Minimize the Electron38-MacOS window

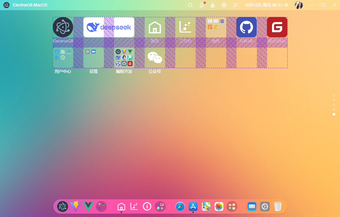tap(312, 5)
